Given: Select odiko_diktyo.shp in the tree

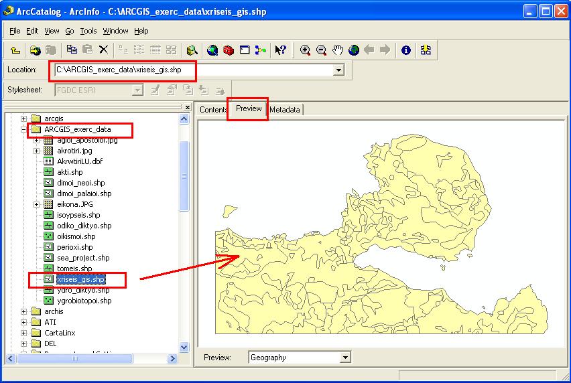Looking at the screenshot, I should pos(84,226).
